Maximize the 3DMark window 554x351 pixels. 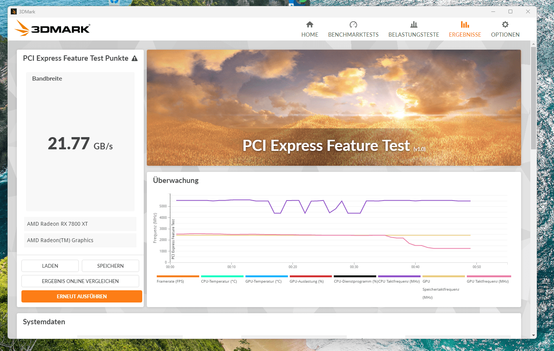coord(510,11)
